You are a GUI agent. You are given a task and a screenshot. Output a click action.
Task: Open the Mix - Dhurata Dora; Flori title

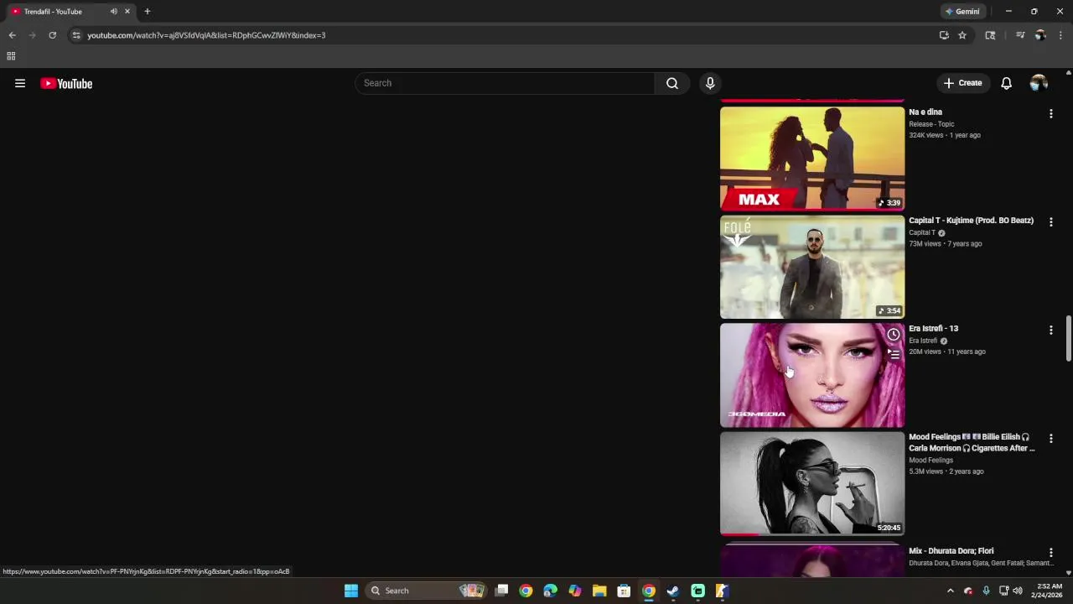coord(951,551)
